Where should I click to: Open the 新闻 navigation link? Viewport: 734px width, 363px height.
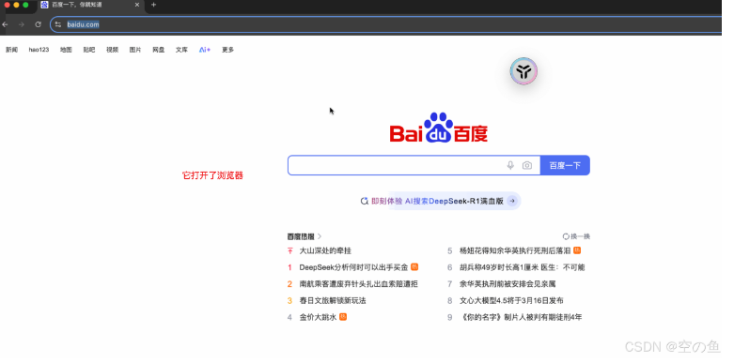11,50
